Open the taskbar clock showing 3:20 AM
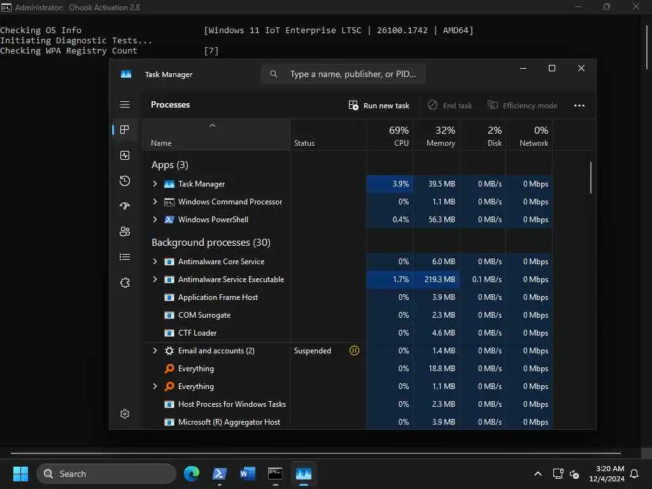Viewport: 652px width, 489px height. click(607, 474)
